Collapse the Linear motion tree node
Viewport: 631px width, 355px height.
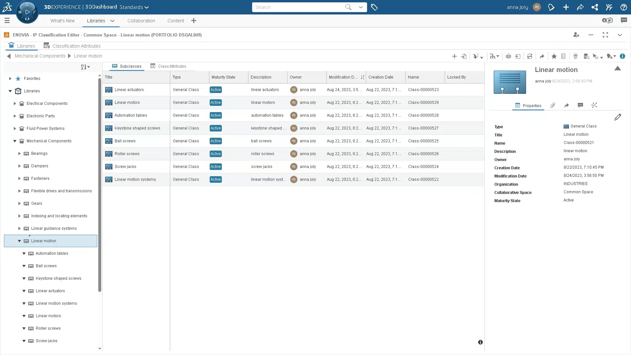[19, 241]
